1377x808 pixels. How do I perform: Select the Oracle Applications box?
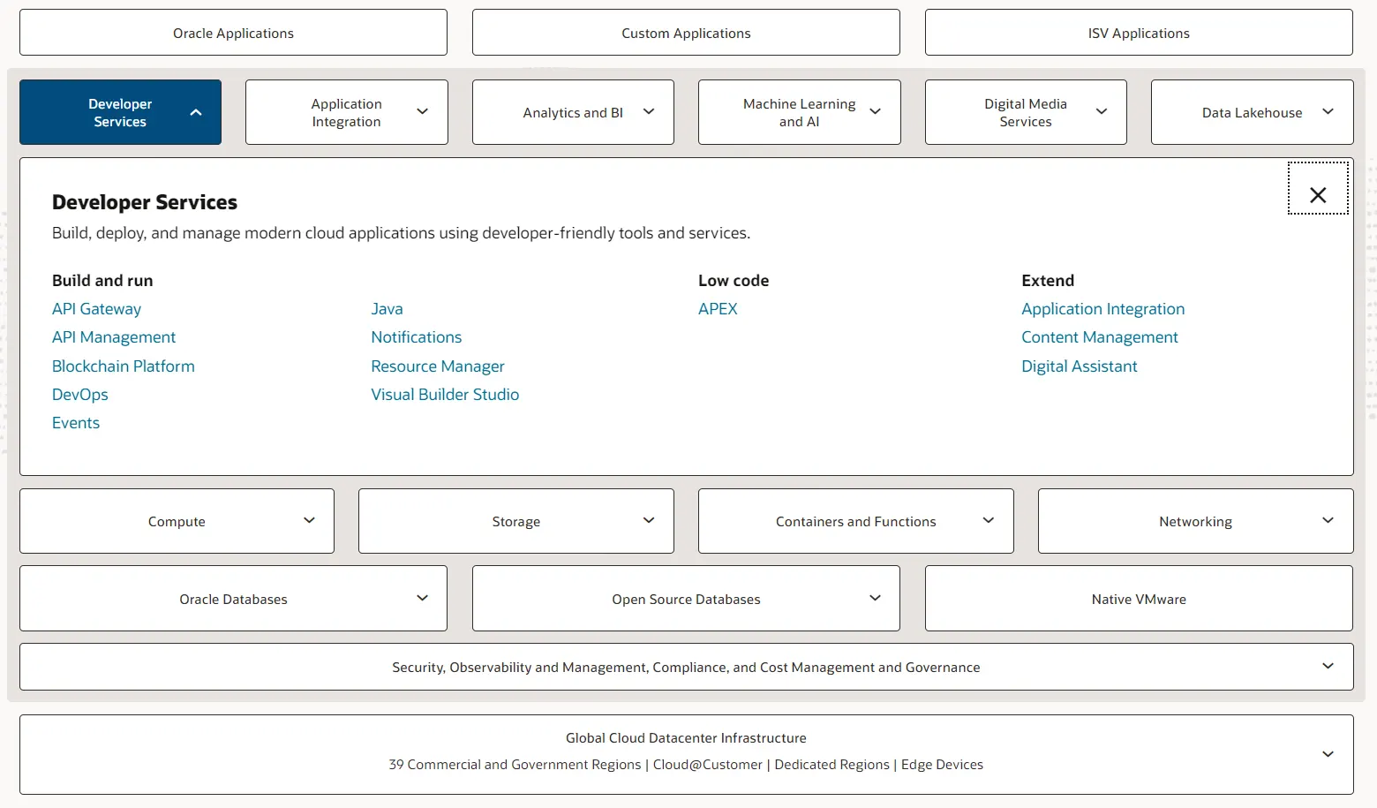(x=233, y=33)
